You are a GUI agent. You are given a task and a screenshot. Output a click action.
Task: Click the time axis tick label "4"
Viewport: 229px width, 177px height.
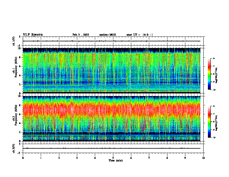pyautogui.click(x=95, y=158)
